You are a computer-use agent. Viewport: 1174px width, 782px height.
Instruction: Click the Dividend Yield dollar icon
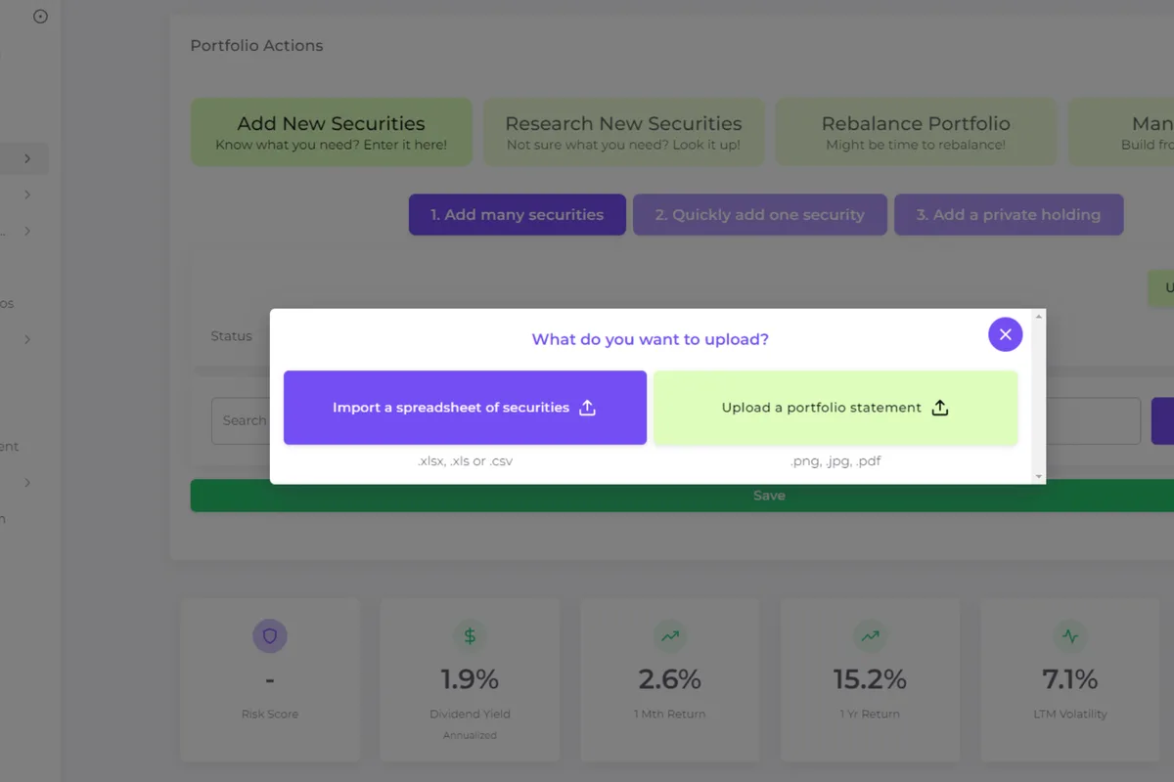tap(470, 635)
